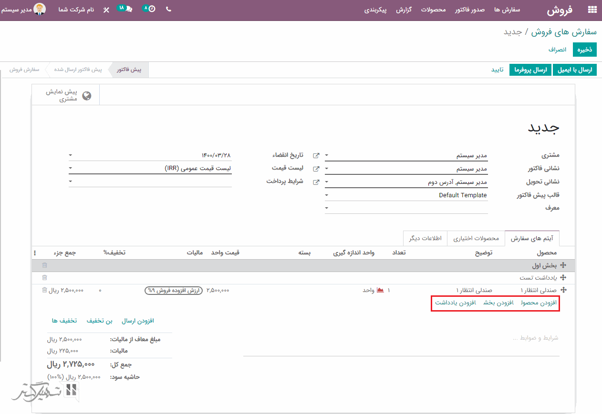Delete the صندلی انتظار ۱ order line

click(45, 290)
